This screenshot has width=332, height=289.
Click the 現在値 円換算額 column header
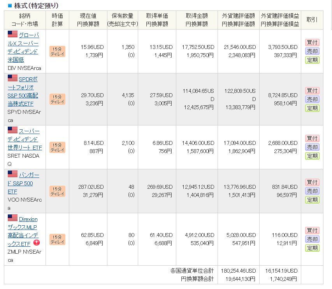88,20
